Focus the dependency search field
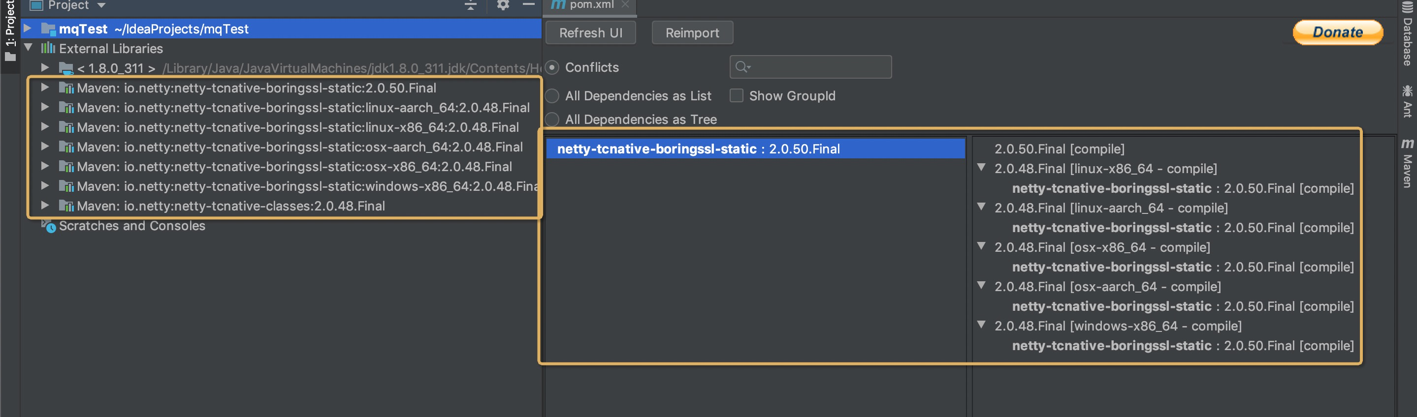The width and height of the screenshot is (1417, 417). point(810,67)
